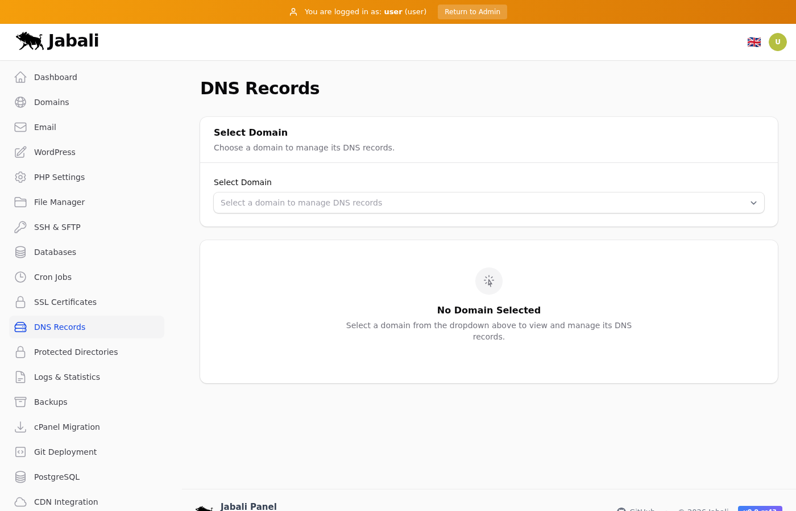Image resolution: width=796 pixels, height=511 pixels.
Task: Navigate to Protected Directories
Action: point(76,352)
